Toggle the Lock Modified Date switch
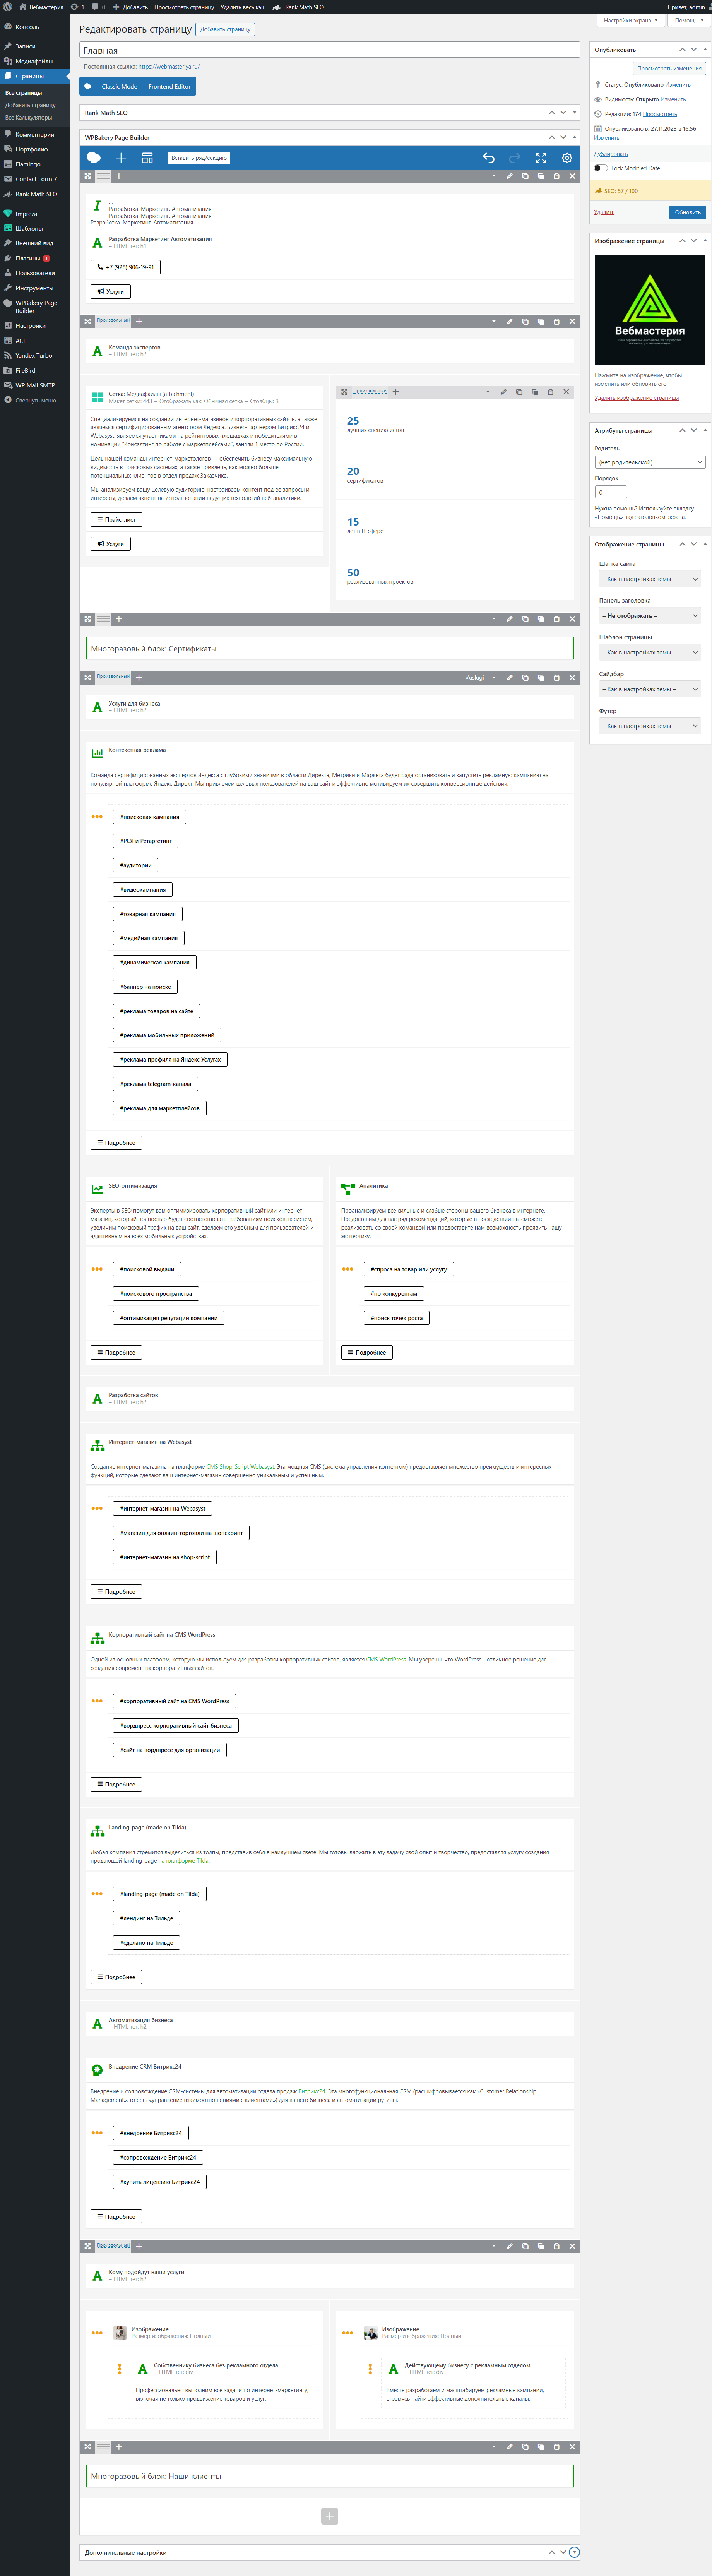This screenshot has width=712, height=2576. coord(601,168)
